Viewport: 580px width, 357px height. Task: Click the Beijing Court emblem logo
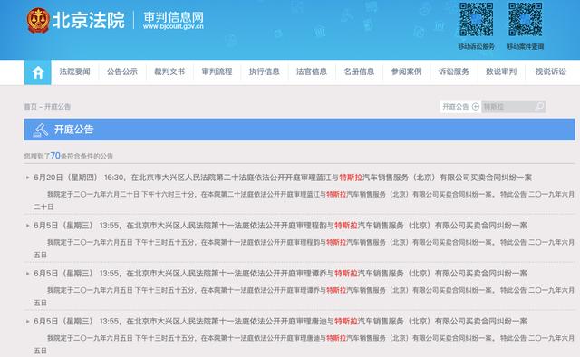pyautogui.click(x=38, y=20)
